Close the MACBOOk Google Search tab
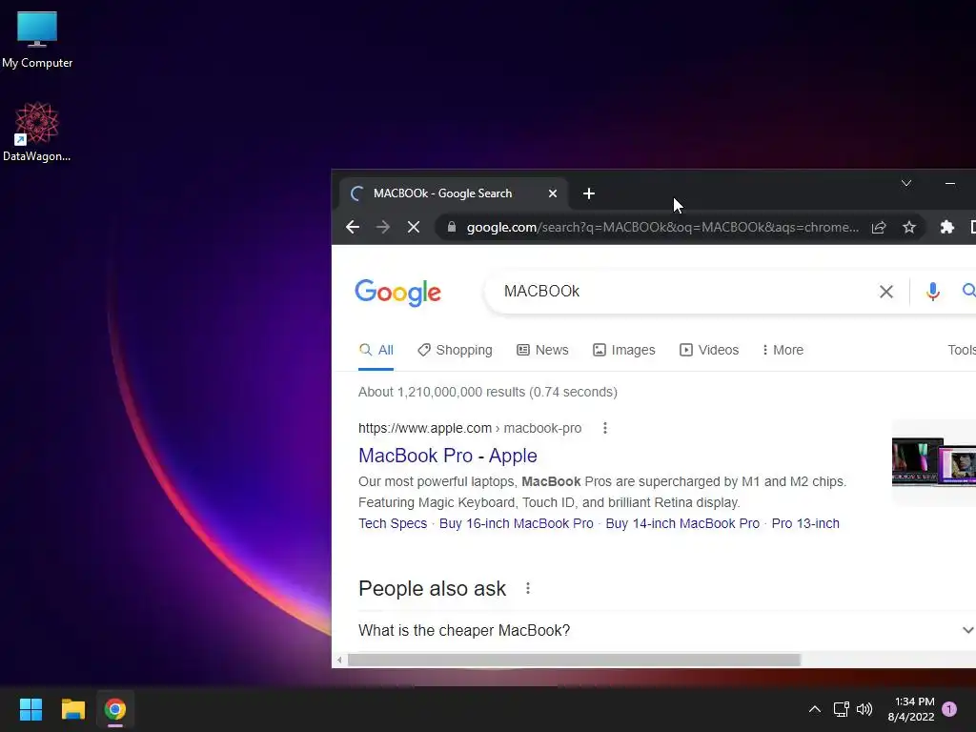 pyautogui.click(x=552, y=193)
